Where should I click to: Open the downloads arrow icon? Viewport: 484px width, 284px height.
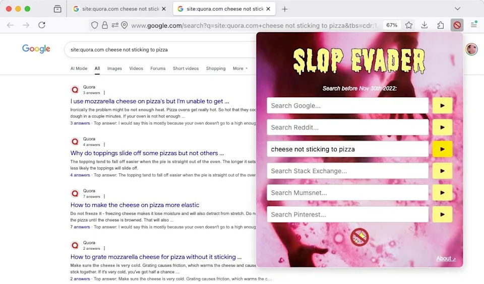click(x=425, y=25)
